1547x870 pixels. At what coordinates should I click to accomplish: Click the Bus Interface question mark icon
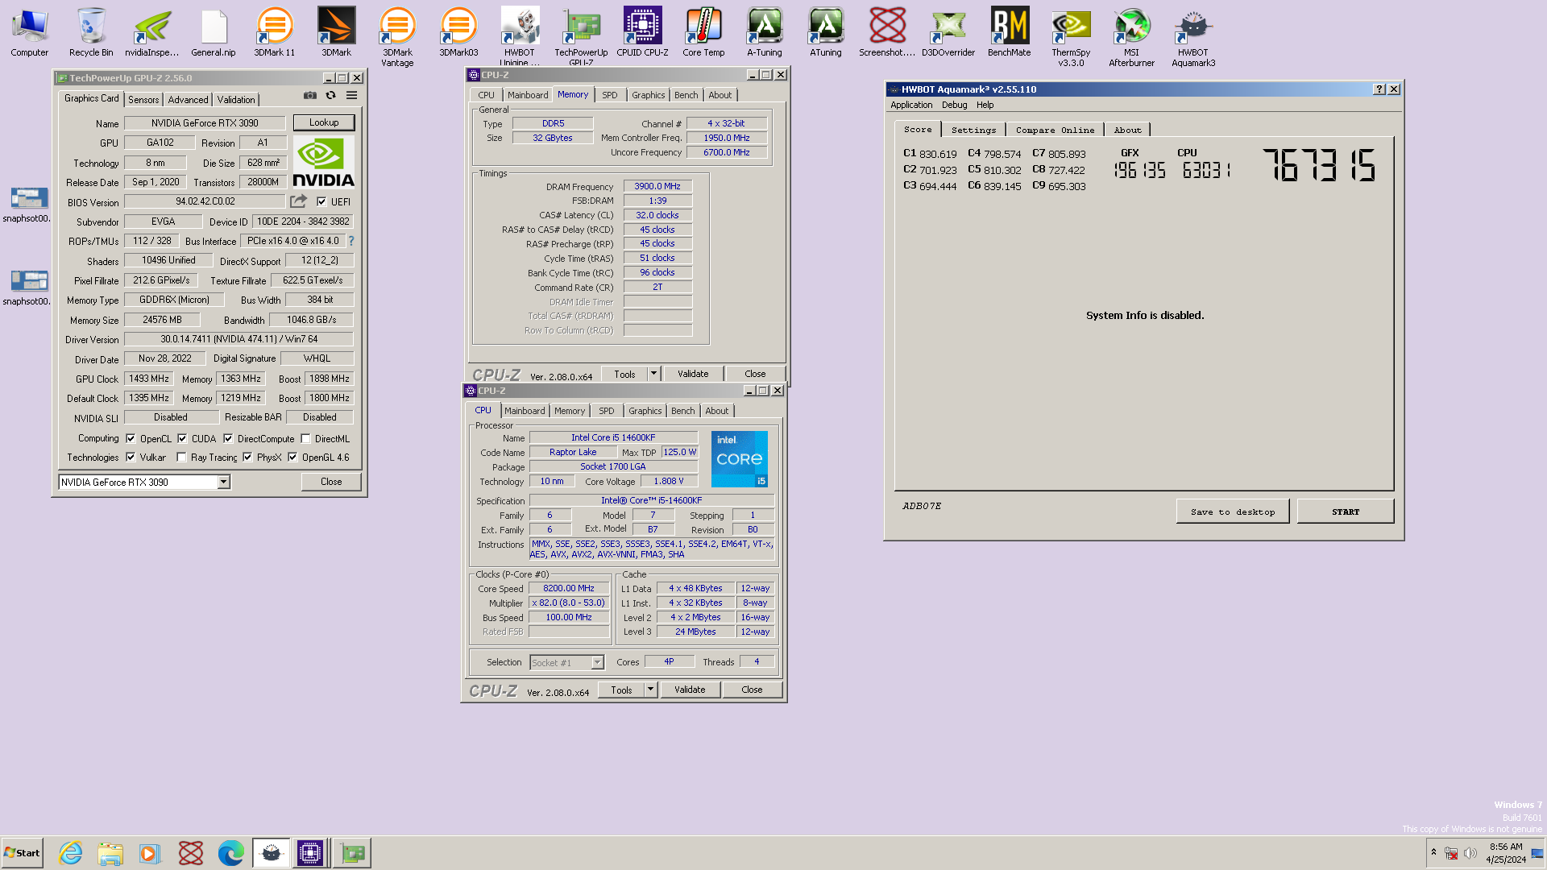coord(351,241)
